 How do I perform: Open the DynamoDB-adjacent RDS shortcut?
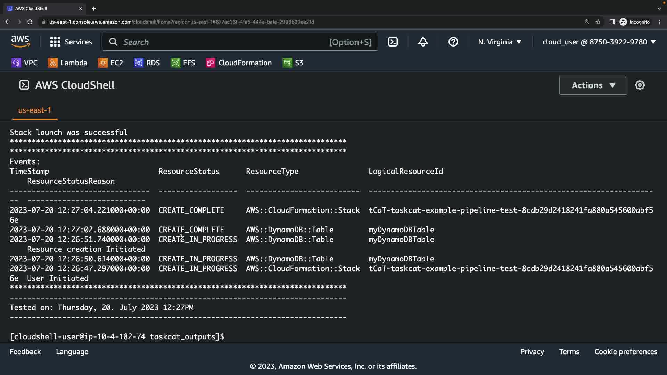tap(147, 63)
